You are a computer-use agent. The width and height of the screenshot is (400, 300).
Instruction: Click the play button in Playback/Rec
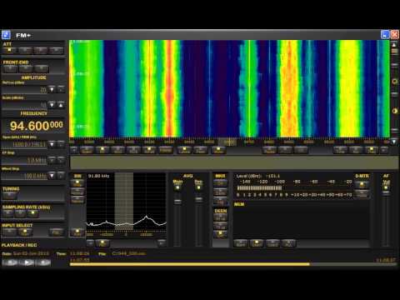click(x=27, y=262)
